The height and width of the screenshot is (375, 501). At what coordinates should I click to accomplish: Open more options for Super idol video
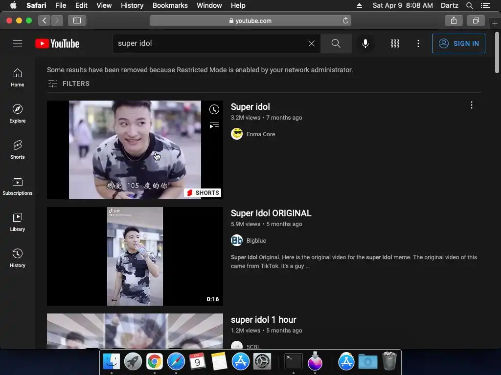[x=471, y=105]
